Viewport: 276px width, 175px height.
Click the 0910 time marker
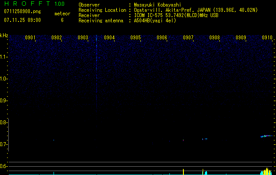267,38
